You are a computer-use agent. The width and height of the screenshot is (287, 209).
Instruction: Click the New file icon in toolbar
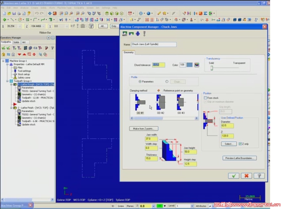4,13
